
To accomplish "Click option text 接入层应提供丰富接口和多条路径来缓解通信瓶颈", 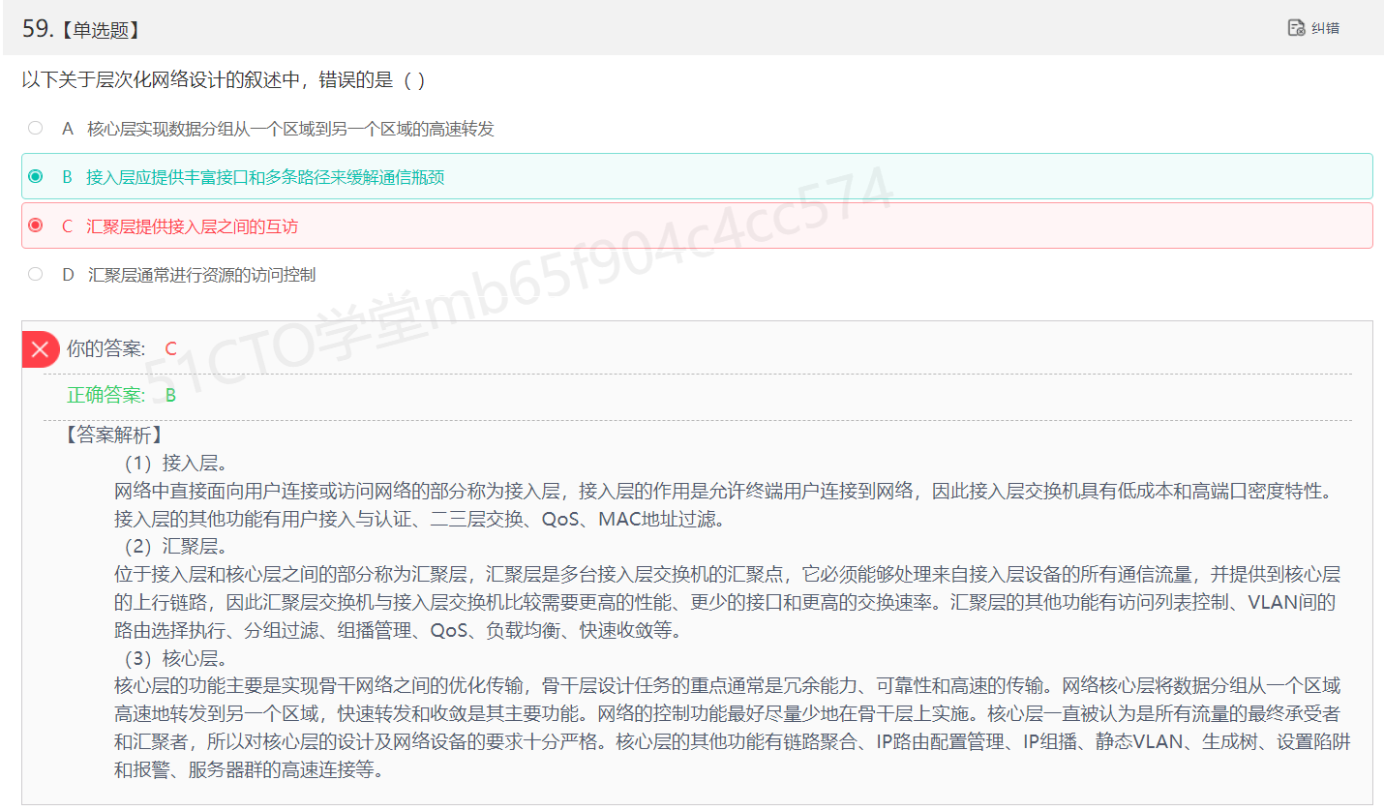I will (x=265, y=177).
